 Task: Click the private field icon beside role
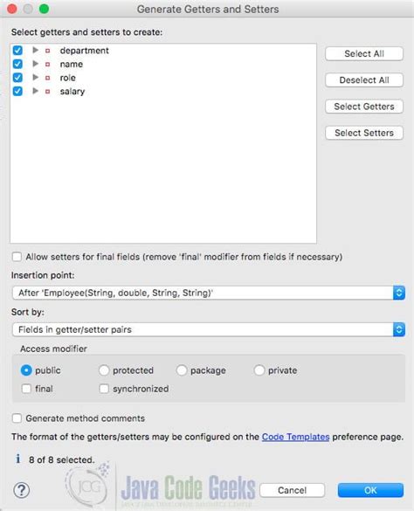(x=47, y=78)
